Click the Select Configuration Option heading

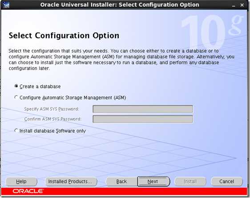64,36
